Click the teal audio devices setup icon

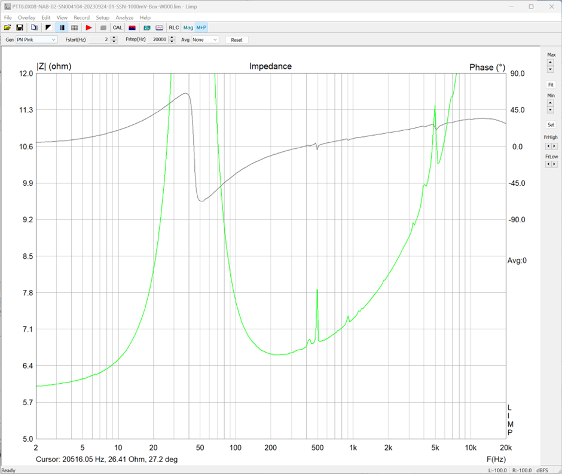coord(147,27)
